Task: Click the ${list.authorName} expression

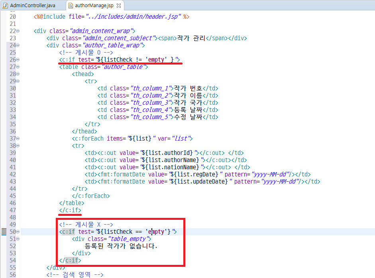Action: click(x=171, y=160)
